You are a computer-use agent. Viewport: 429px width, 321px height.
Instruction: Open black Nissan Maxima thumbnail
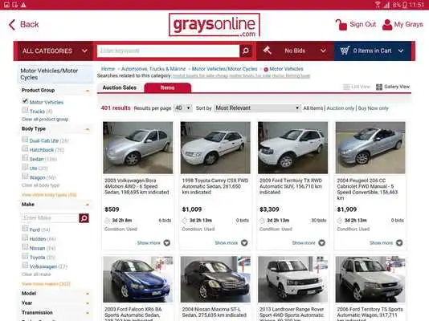[215, 279]
